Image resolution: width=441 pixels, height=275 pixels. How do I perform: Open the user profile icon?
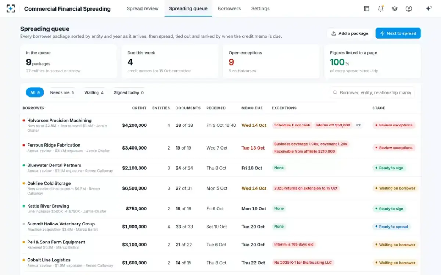pos(409,8)
